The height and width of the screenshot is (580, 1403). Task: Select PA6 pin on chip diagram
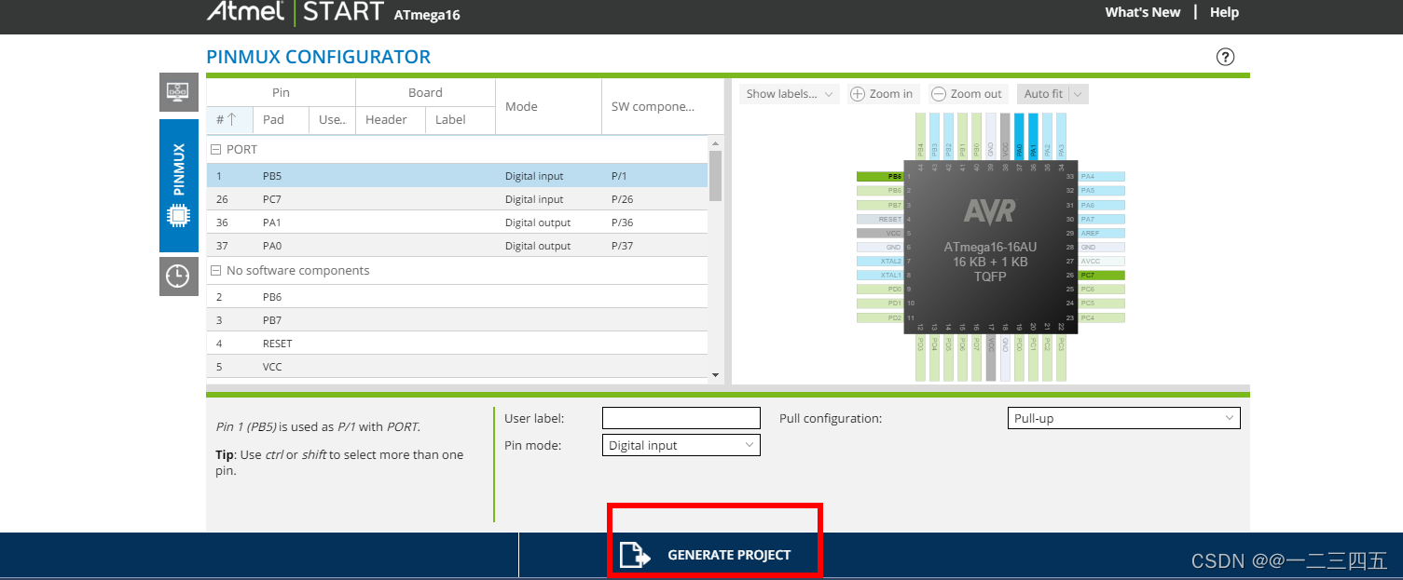[x=1102, y=205]
